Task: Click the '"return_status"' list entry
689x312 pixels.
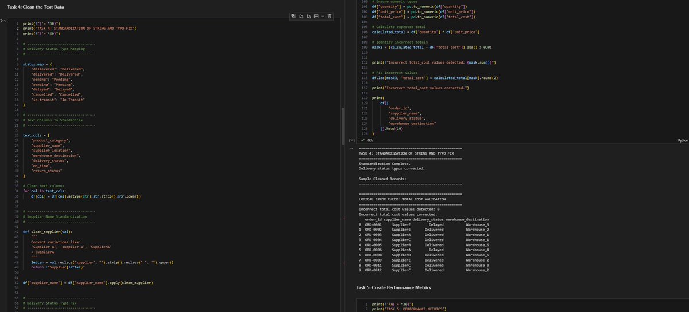Action: [x=47, y=170]
